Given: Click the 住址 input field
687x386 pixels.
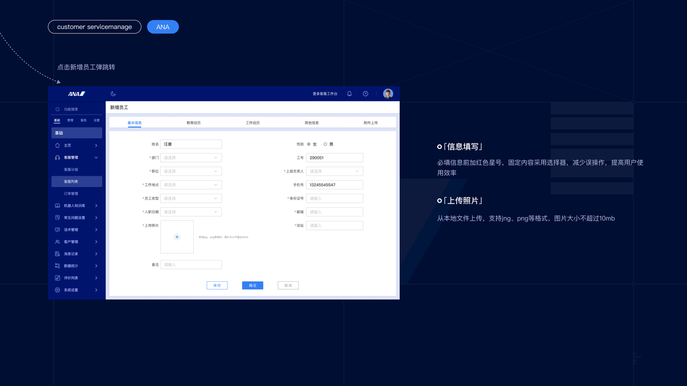Looking at the screenshot, I should tap(335, 225).
